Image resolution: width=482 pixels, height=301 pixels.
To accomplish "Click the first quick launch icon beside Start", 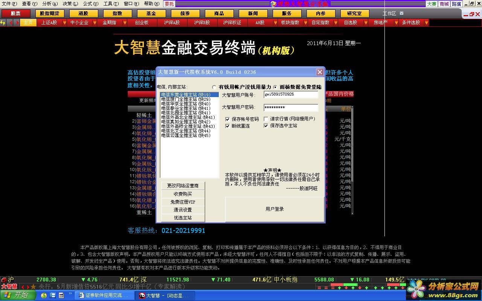I will point(44,295).
